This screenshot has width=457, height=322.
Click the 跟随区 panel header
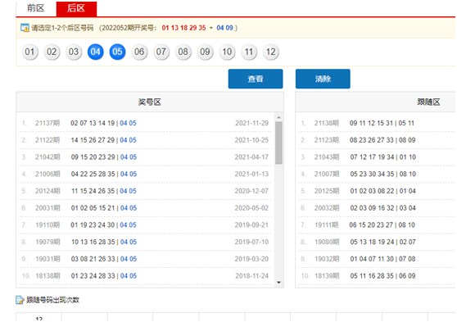coord(376,102)
